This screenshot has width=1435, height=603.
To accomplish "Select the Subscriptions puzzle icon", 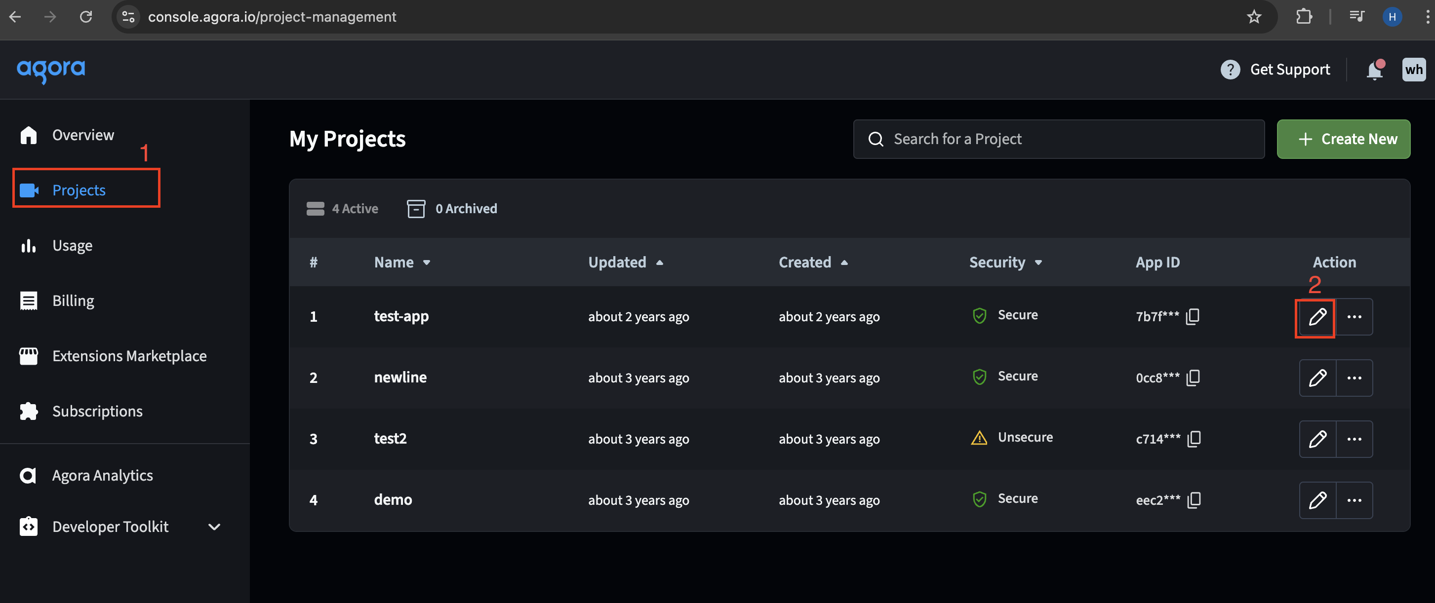I will pyautogui.click(x=29, y=411).
